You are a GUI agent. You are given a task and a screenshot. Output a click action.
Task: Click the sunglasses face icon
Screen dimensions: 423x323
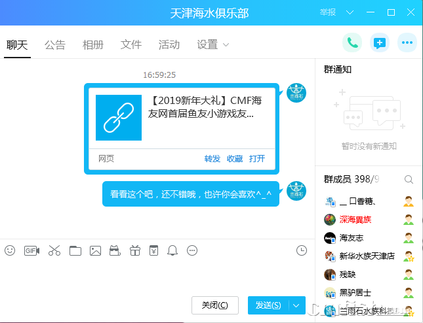click(x=115, y=250)
